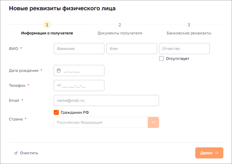Click the Дата рождения label
Viewport: 232px width, 164px height.
pos(24,71)
